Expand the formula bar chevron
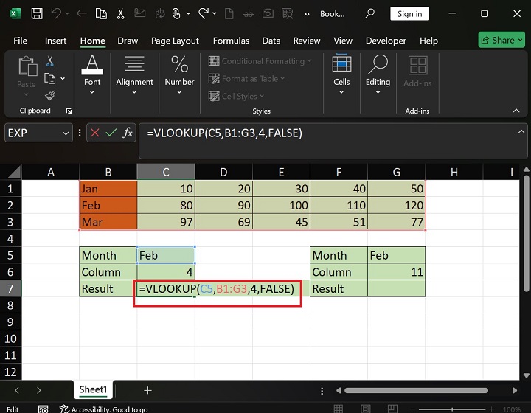Viewport: 531px width, 413px height. [521, 132]
